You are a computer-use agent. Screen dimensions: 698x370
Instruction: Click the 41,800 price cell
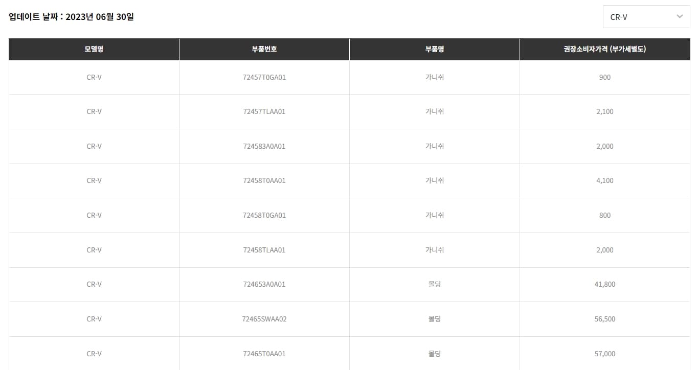click(x=605, y=284)
